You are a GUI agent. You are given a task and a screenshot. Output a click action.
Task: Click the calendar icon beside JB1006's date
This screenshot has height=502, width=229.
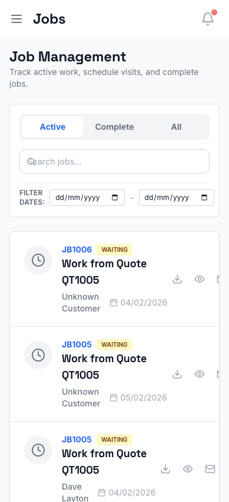tap(114, 303)
